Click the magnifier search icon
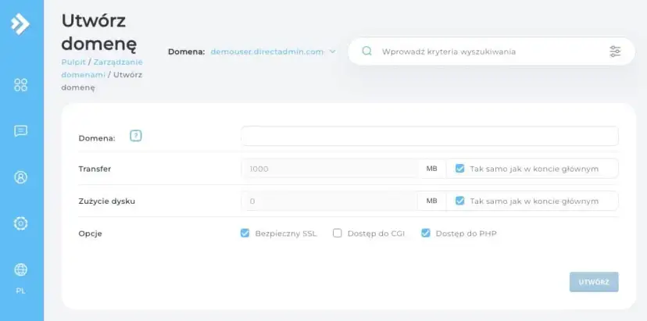Viewport: 647px width, 321px height. (x=366, y=52)
